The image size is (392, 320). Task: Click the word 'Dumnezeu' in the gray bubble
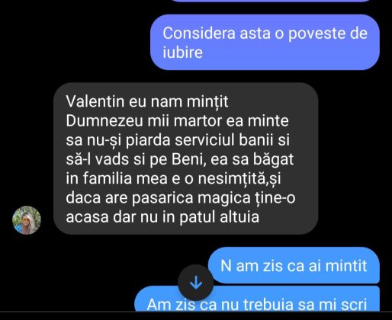pyautogui.click(x=104, y=121)
